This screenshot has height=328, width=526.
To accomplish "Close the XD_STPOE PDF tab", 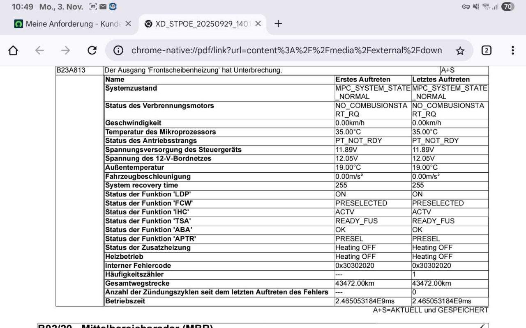I will tap(258, 24).
